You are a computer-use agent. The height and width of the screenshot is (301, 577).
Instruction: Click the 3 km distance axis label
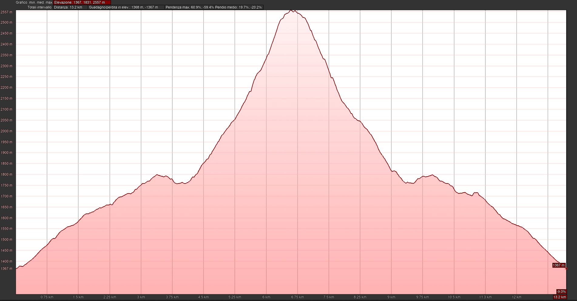click(x=141, y=297)
